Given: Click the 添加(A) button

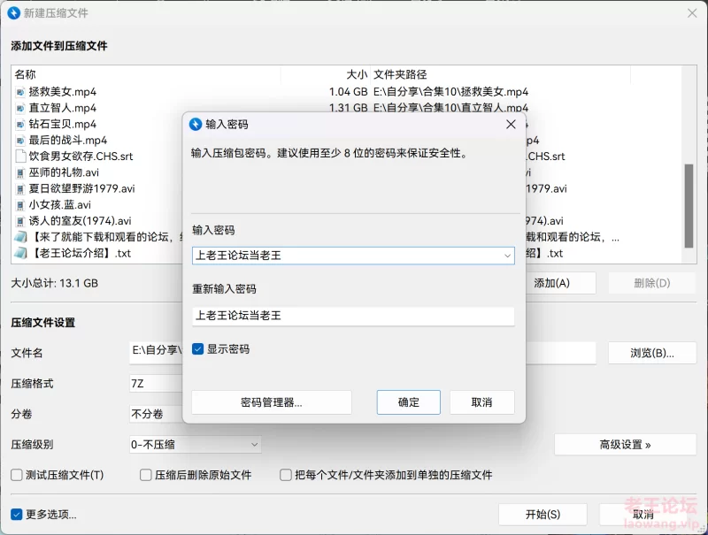Looking at the screenshot, I should tap(560, 283).
